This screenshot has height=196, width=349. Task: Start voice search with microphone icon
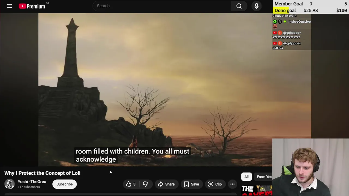point(257,6)
